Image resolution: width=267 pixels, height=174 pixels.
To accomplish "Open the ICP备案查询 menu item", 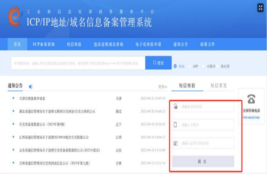I will tap(44, 44).
